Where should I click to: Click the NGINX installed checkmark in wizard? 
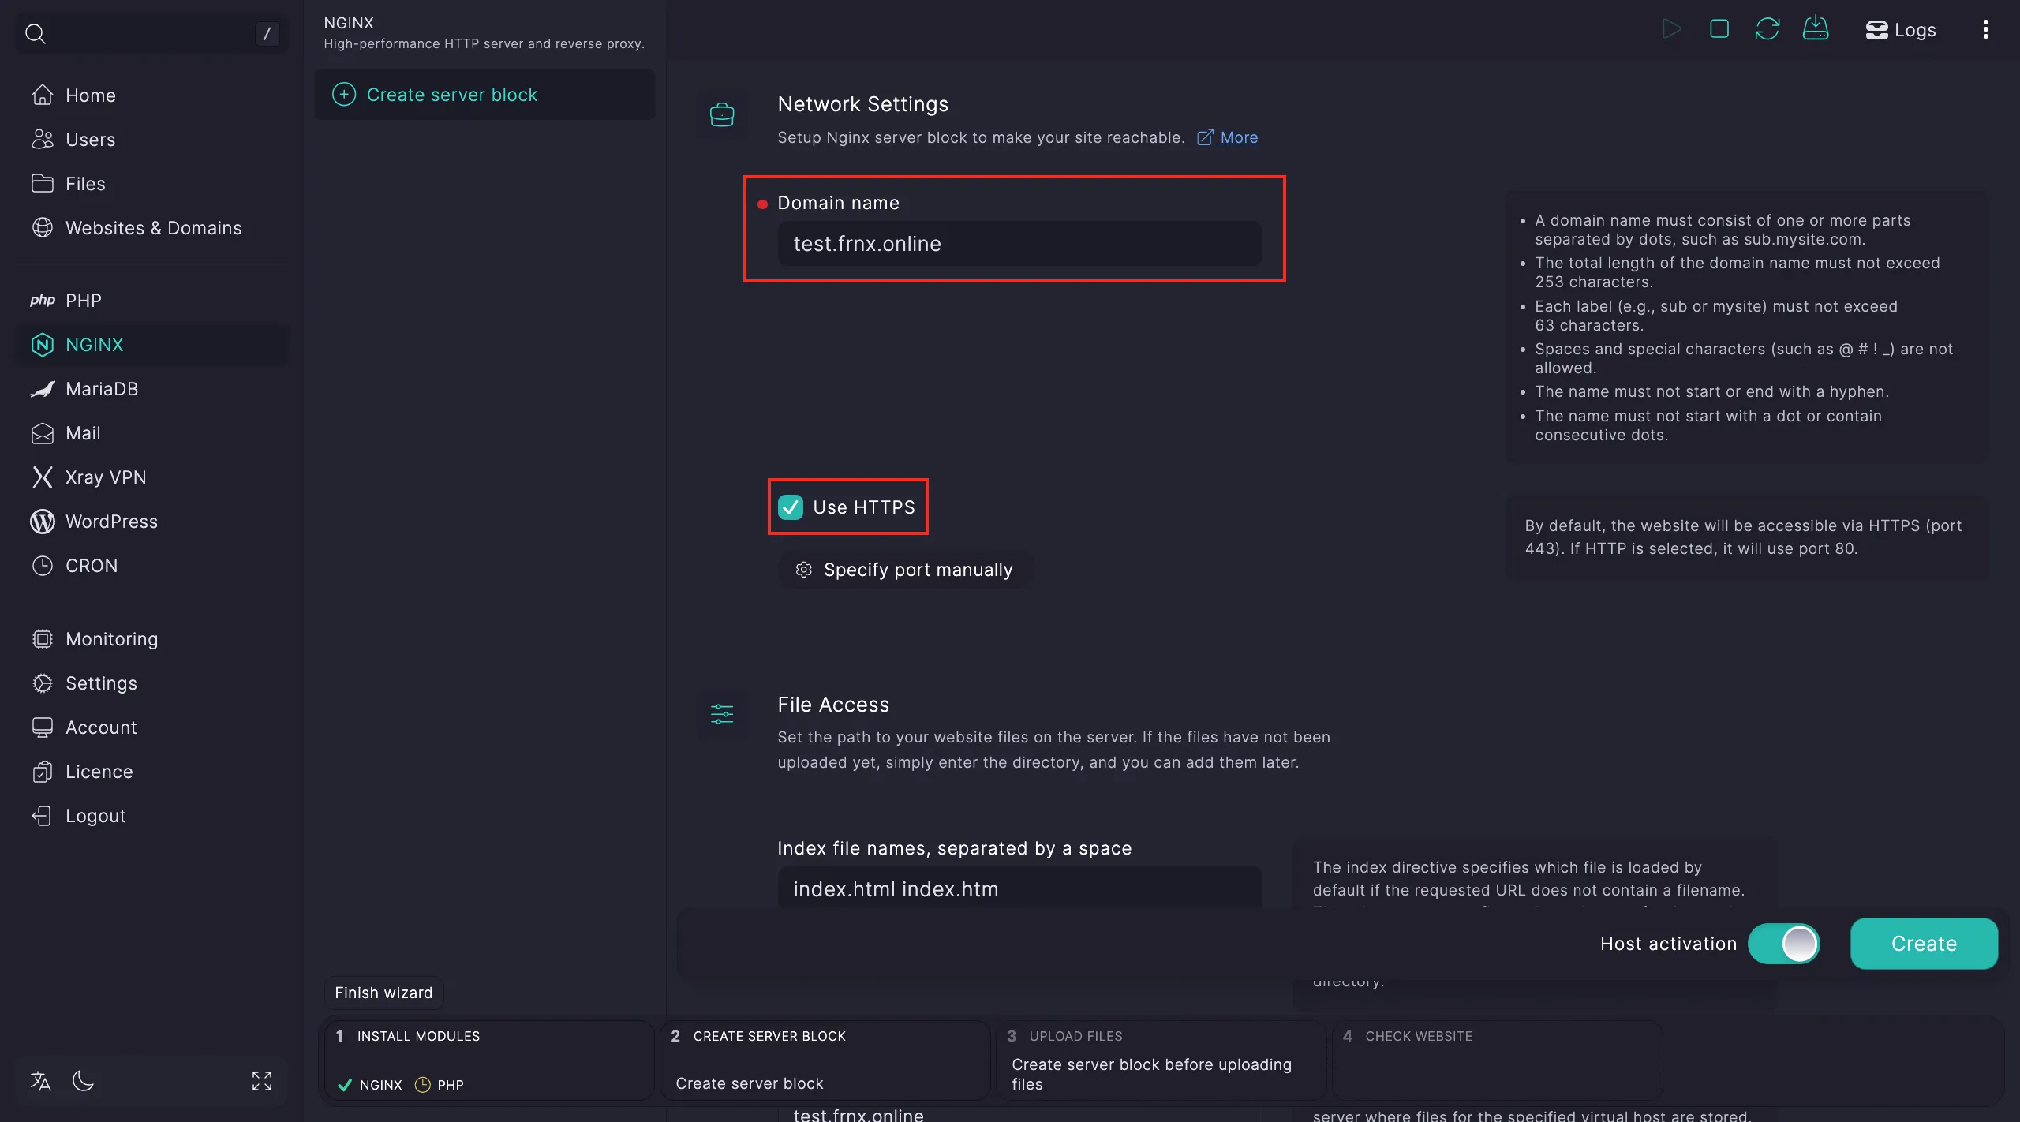pos(345,1085)
